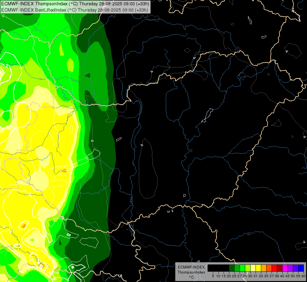Click the legend's ECMWF-INDEX heading
This screenshot has width=307, height=282.
click(x=191, y=267)
